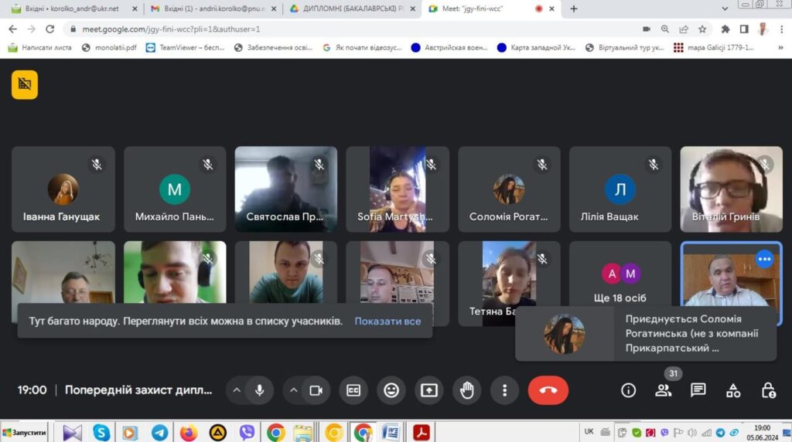Open host controls lock icon
This screenshot has height=442, width=792.
(x=767, y=390)
